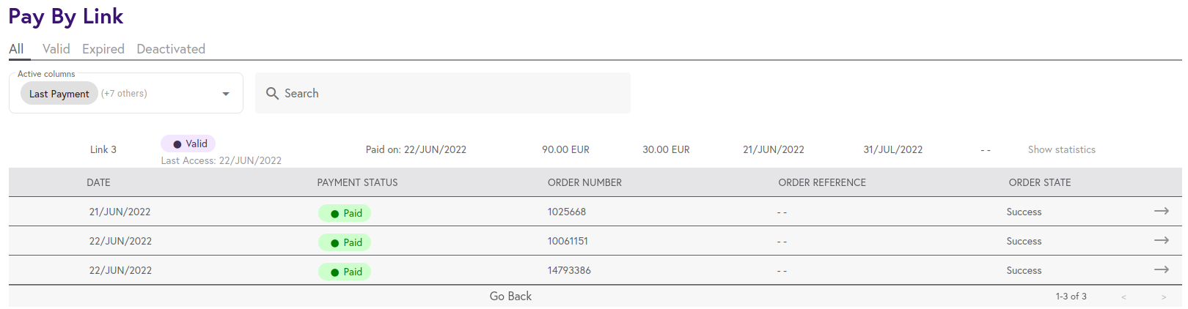Viewport: 1188px width, 309px height.
Task: Select the Last Payment column chip
Action: click(59, 94)
